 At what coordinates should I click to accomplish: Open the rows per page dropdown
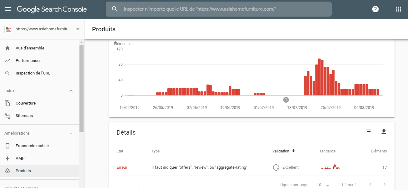(323, 185)
